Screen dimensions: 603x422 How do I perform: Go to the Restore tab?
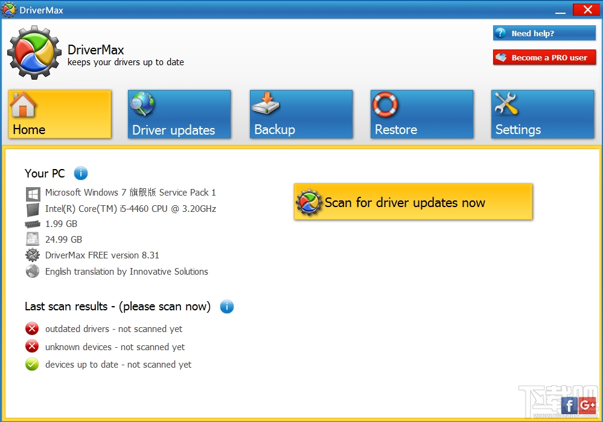[x=422, y=114]
